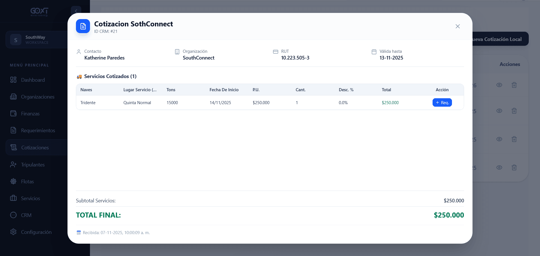Image resolution: width=540 pixels, height=256 pixels.
Task: Select Cotizaciones in the sidebar
Action: point(35,148)
